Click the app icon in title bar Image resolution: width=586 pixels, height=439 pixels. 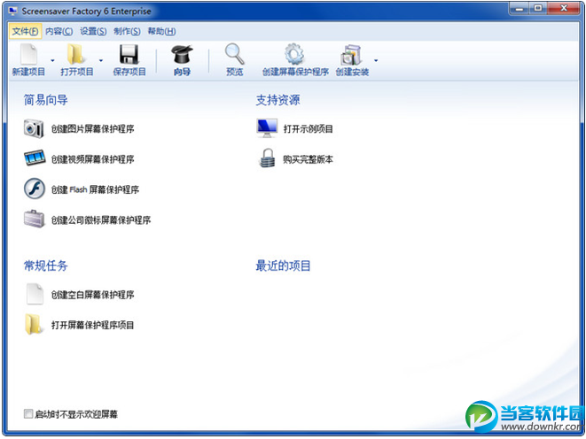[12, 11]
